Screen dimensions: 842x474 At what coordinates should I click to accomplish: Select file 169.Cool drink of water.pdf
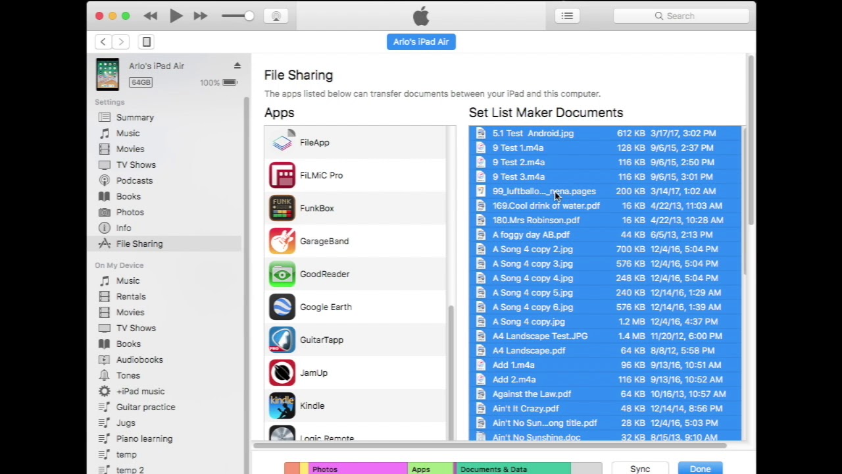click(605, 205)
